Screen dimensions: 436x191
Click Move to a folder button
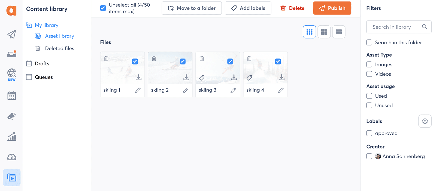pyautogui.click(x=192, y=8)
